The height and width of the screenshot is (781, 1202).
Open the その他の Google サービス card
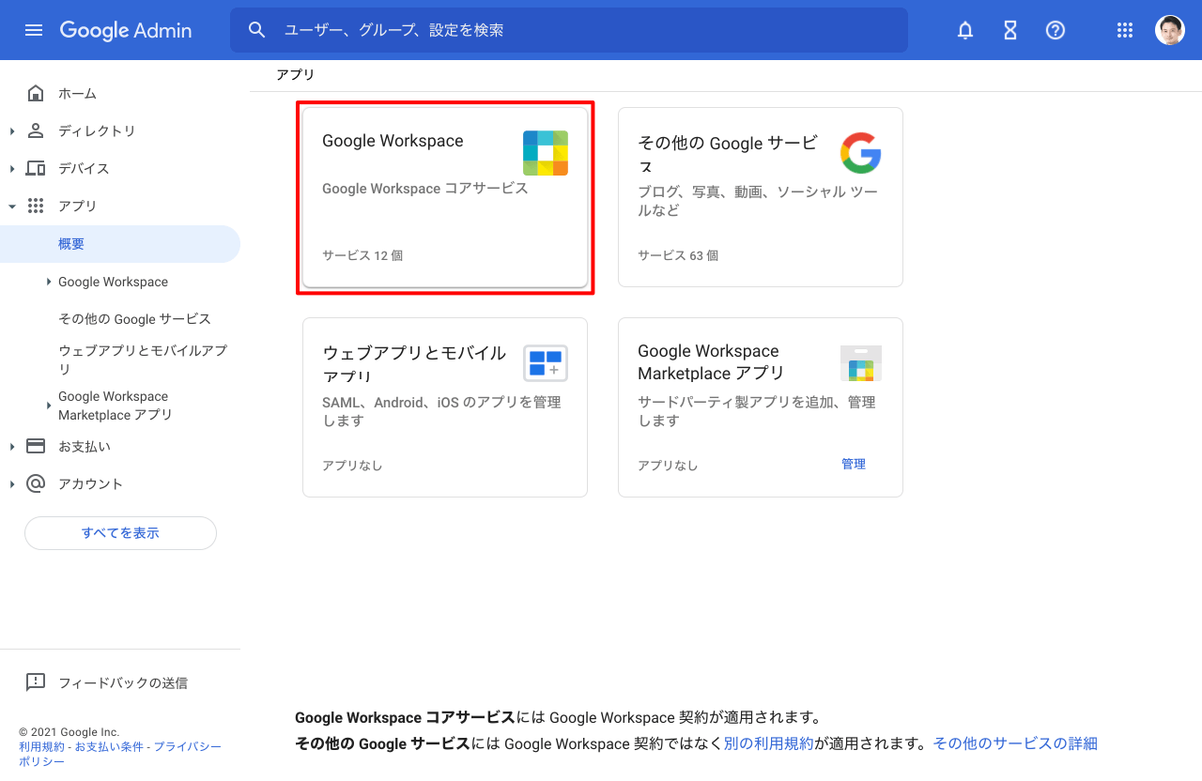coord(761,197)
